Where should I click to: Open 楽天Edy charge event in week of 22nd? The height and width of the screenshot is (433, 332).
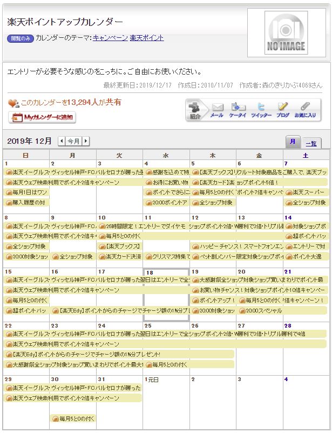click(x=81, y=354)
